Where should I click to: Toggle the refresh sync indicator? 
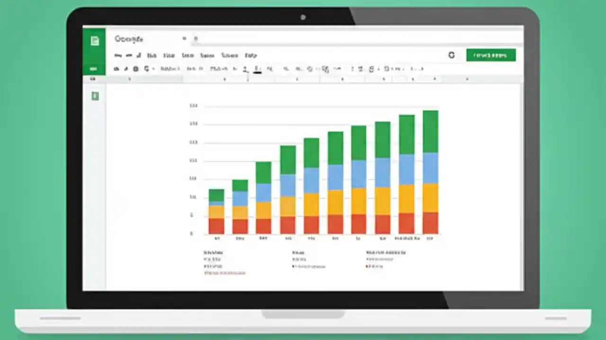tap(451, 55)
